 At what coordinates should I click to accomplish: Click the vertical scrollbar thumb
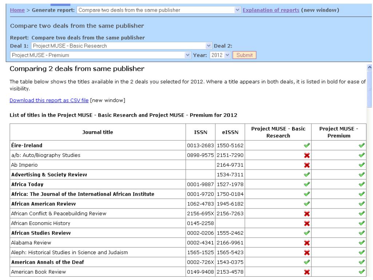(369, 89)
